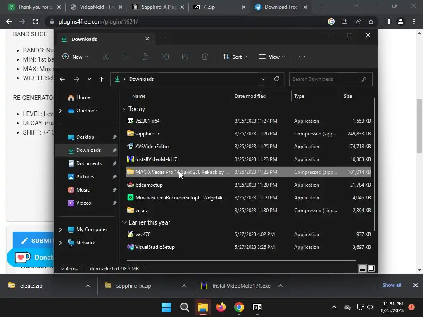
Task: Open the Sort dropdown
Action: (x=235, y=57)
